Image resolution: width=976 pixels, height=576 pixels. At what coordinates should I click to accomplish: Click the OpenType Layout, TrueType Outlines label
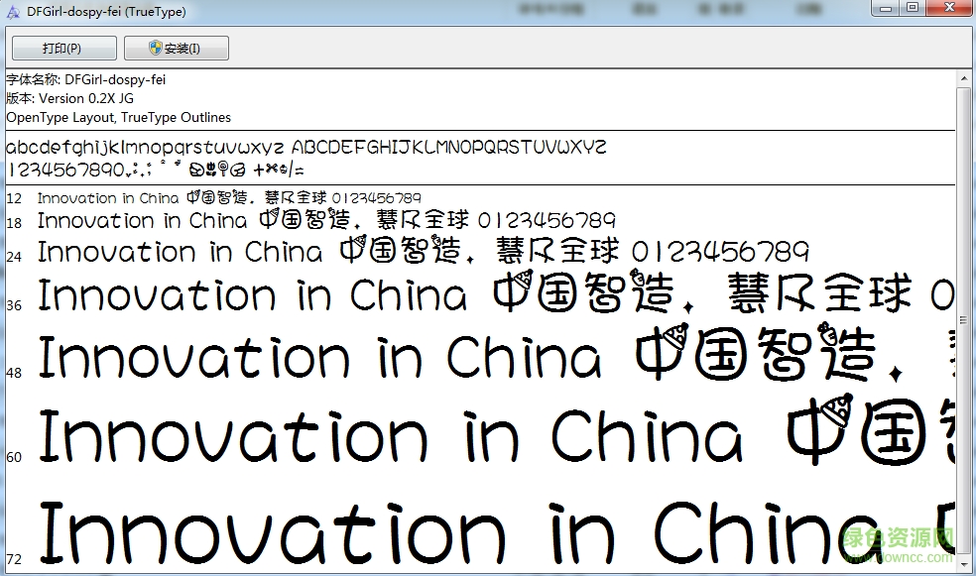tap(119, 117)
